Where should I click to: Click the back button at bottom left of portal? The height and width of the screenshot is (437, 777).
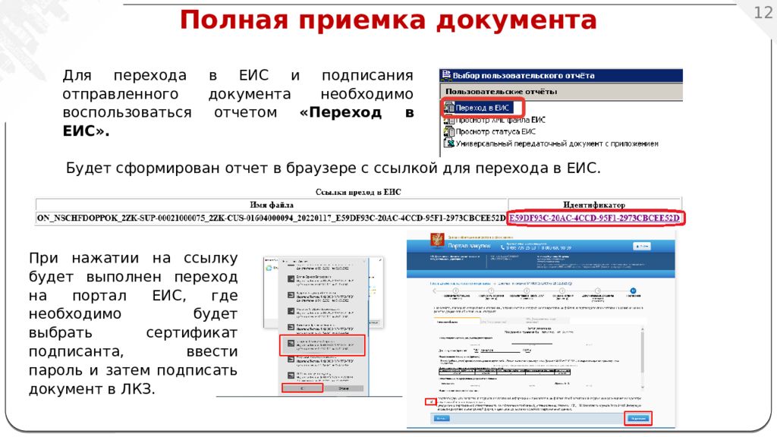[x=442, y=418]
